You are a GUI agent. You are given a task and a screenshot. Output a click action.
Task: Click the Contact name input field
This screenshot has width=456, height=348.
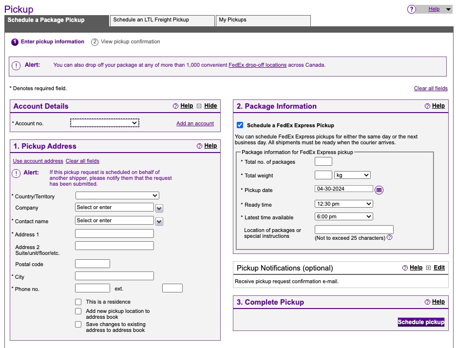coord(114,220)
